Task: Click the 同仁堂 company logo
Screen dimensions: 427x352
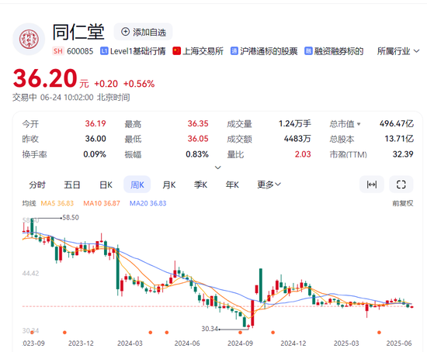Action: tap(29, 40)
